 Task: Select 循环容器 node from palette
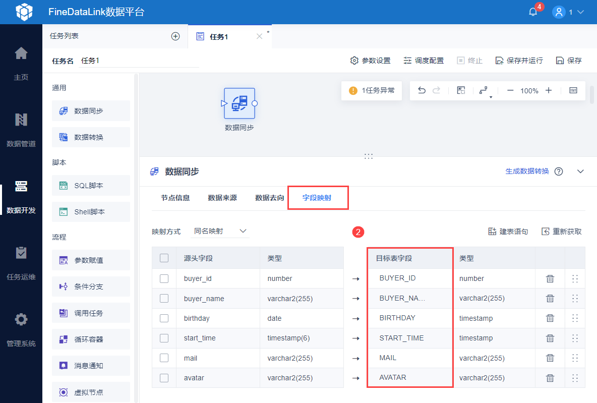click(x=91, y=339)
